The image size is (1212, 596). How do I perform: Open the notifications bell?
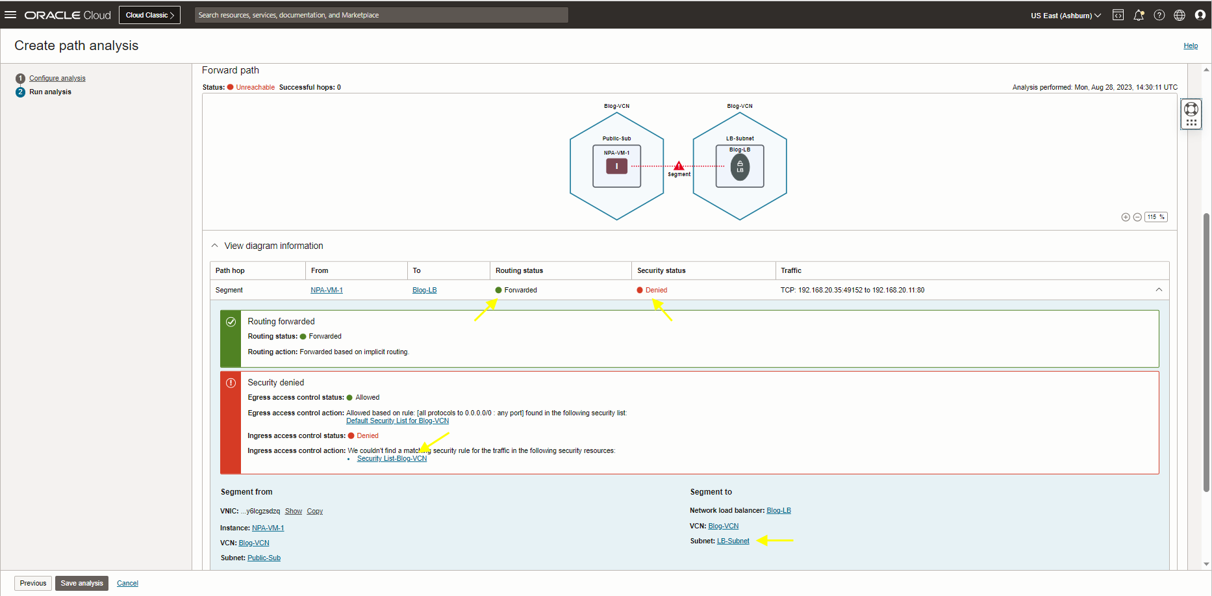(1139, 15)
